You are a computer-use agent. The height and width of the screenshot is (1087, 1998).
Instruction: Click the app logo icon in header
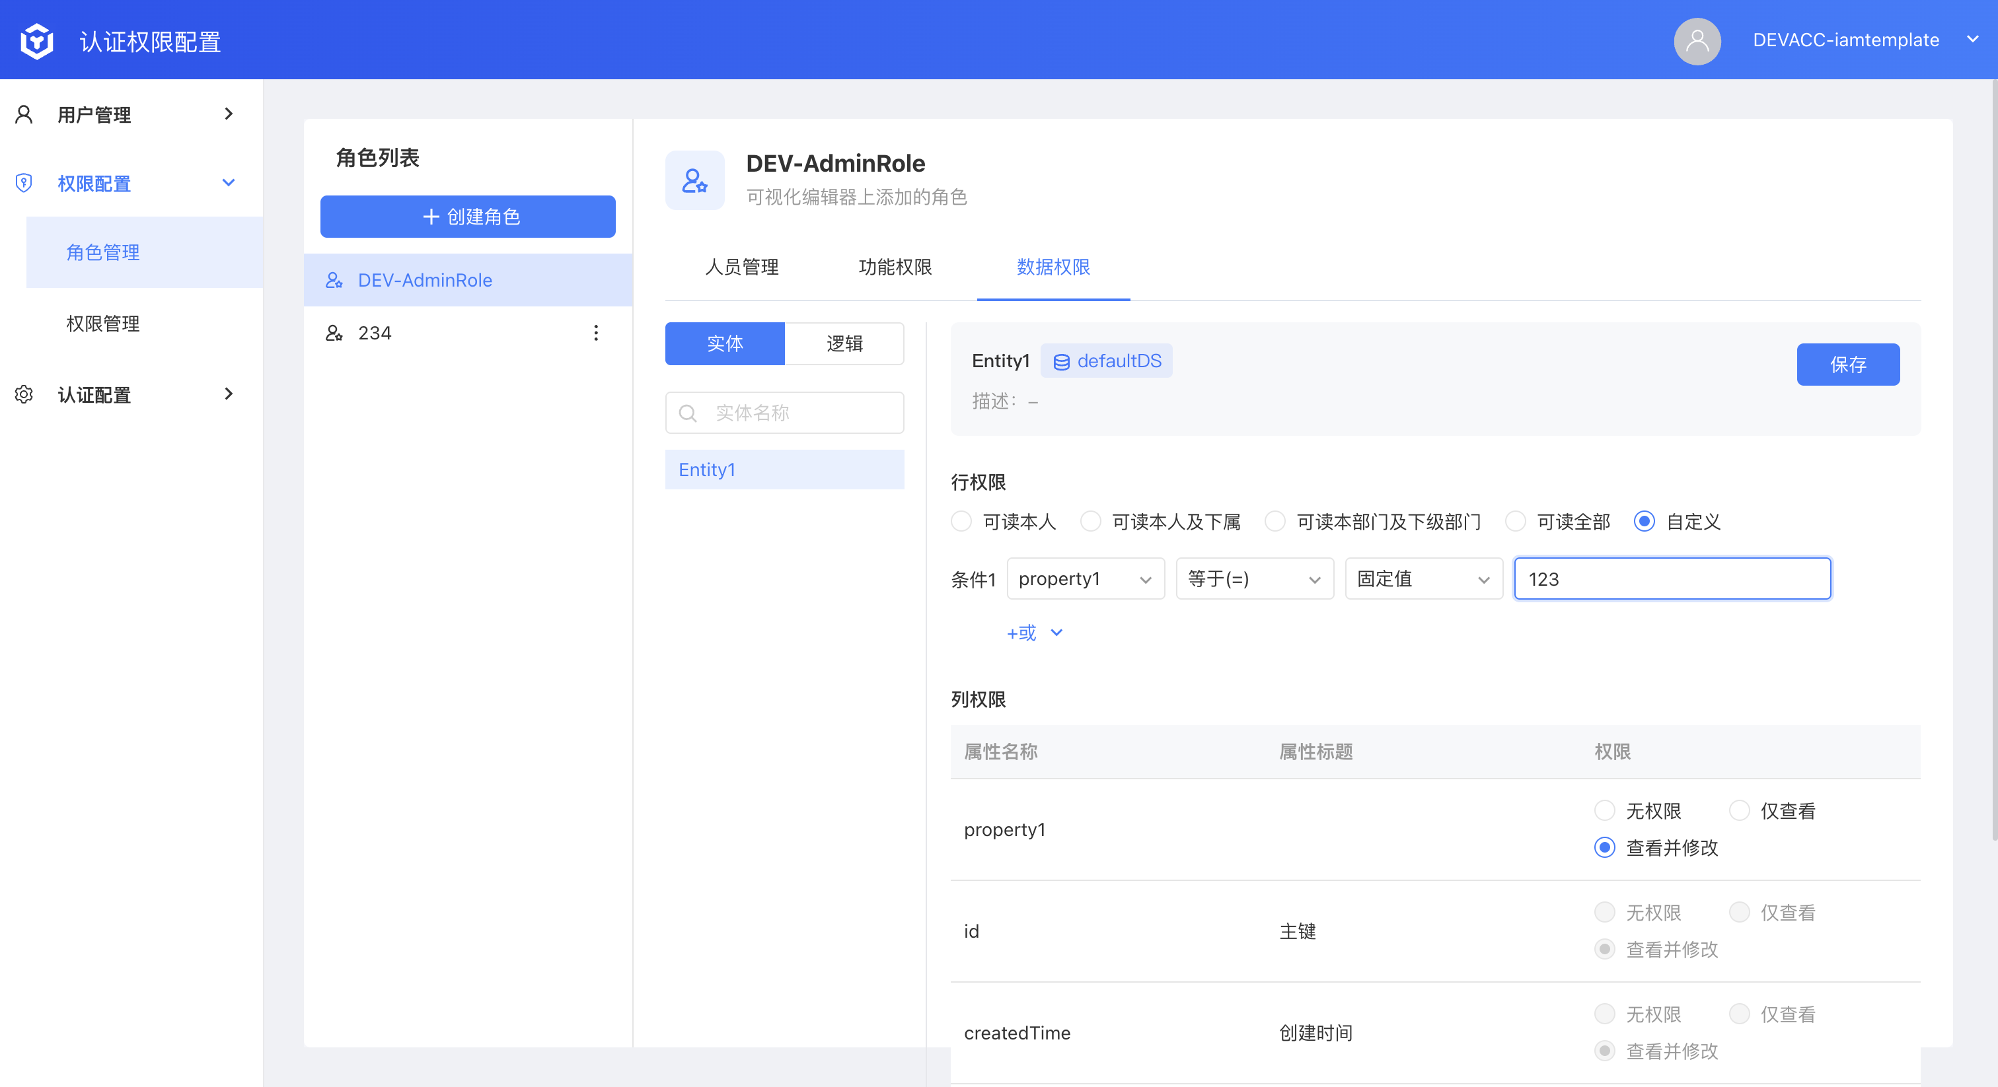(x=36, y=40)
